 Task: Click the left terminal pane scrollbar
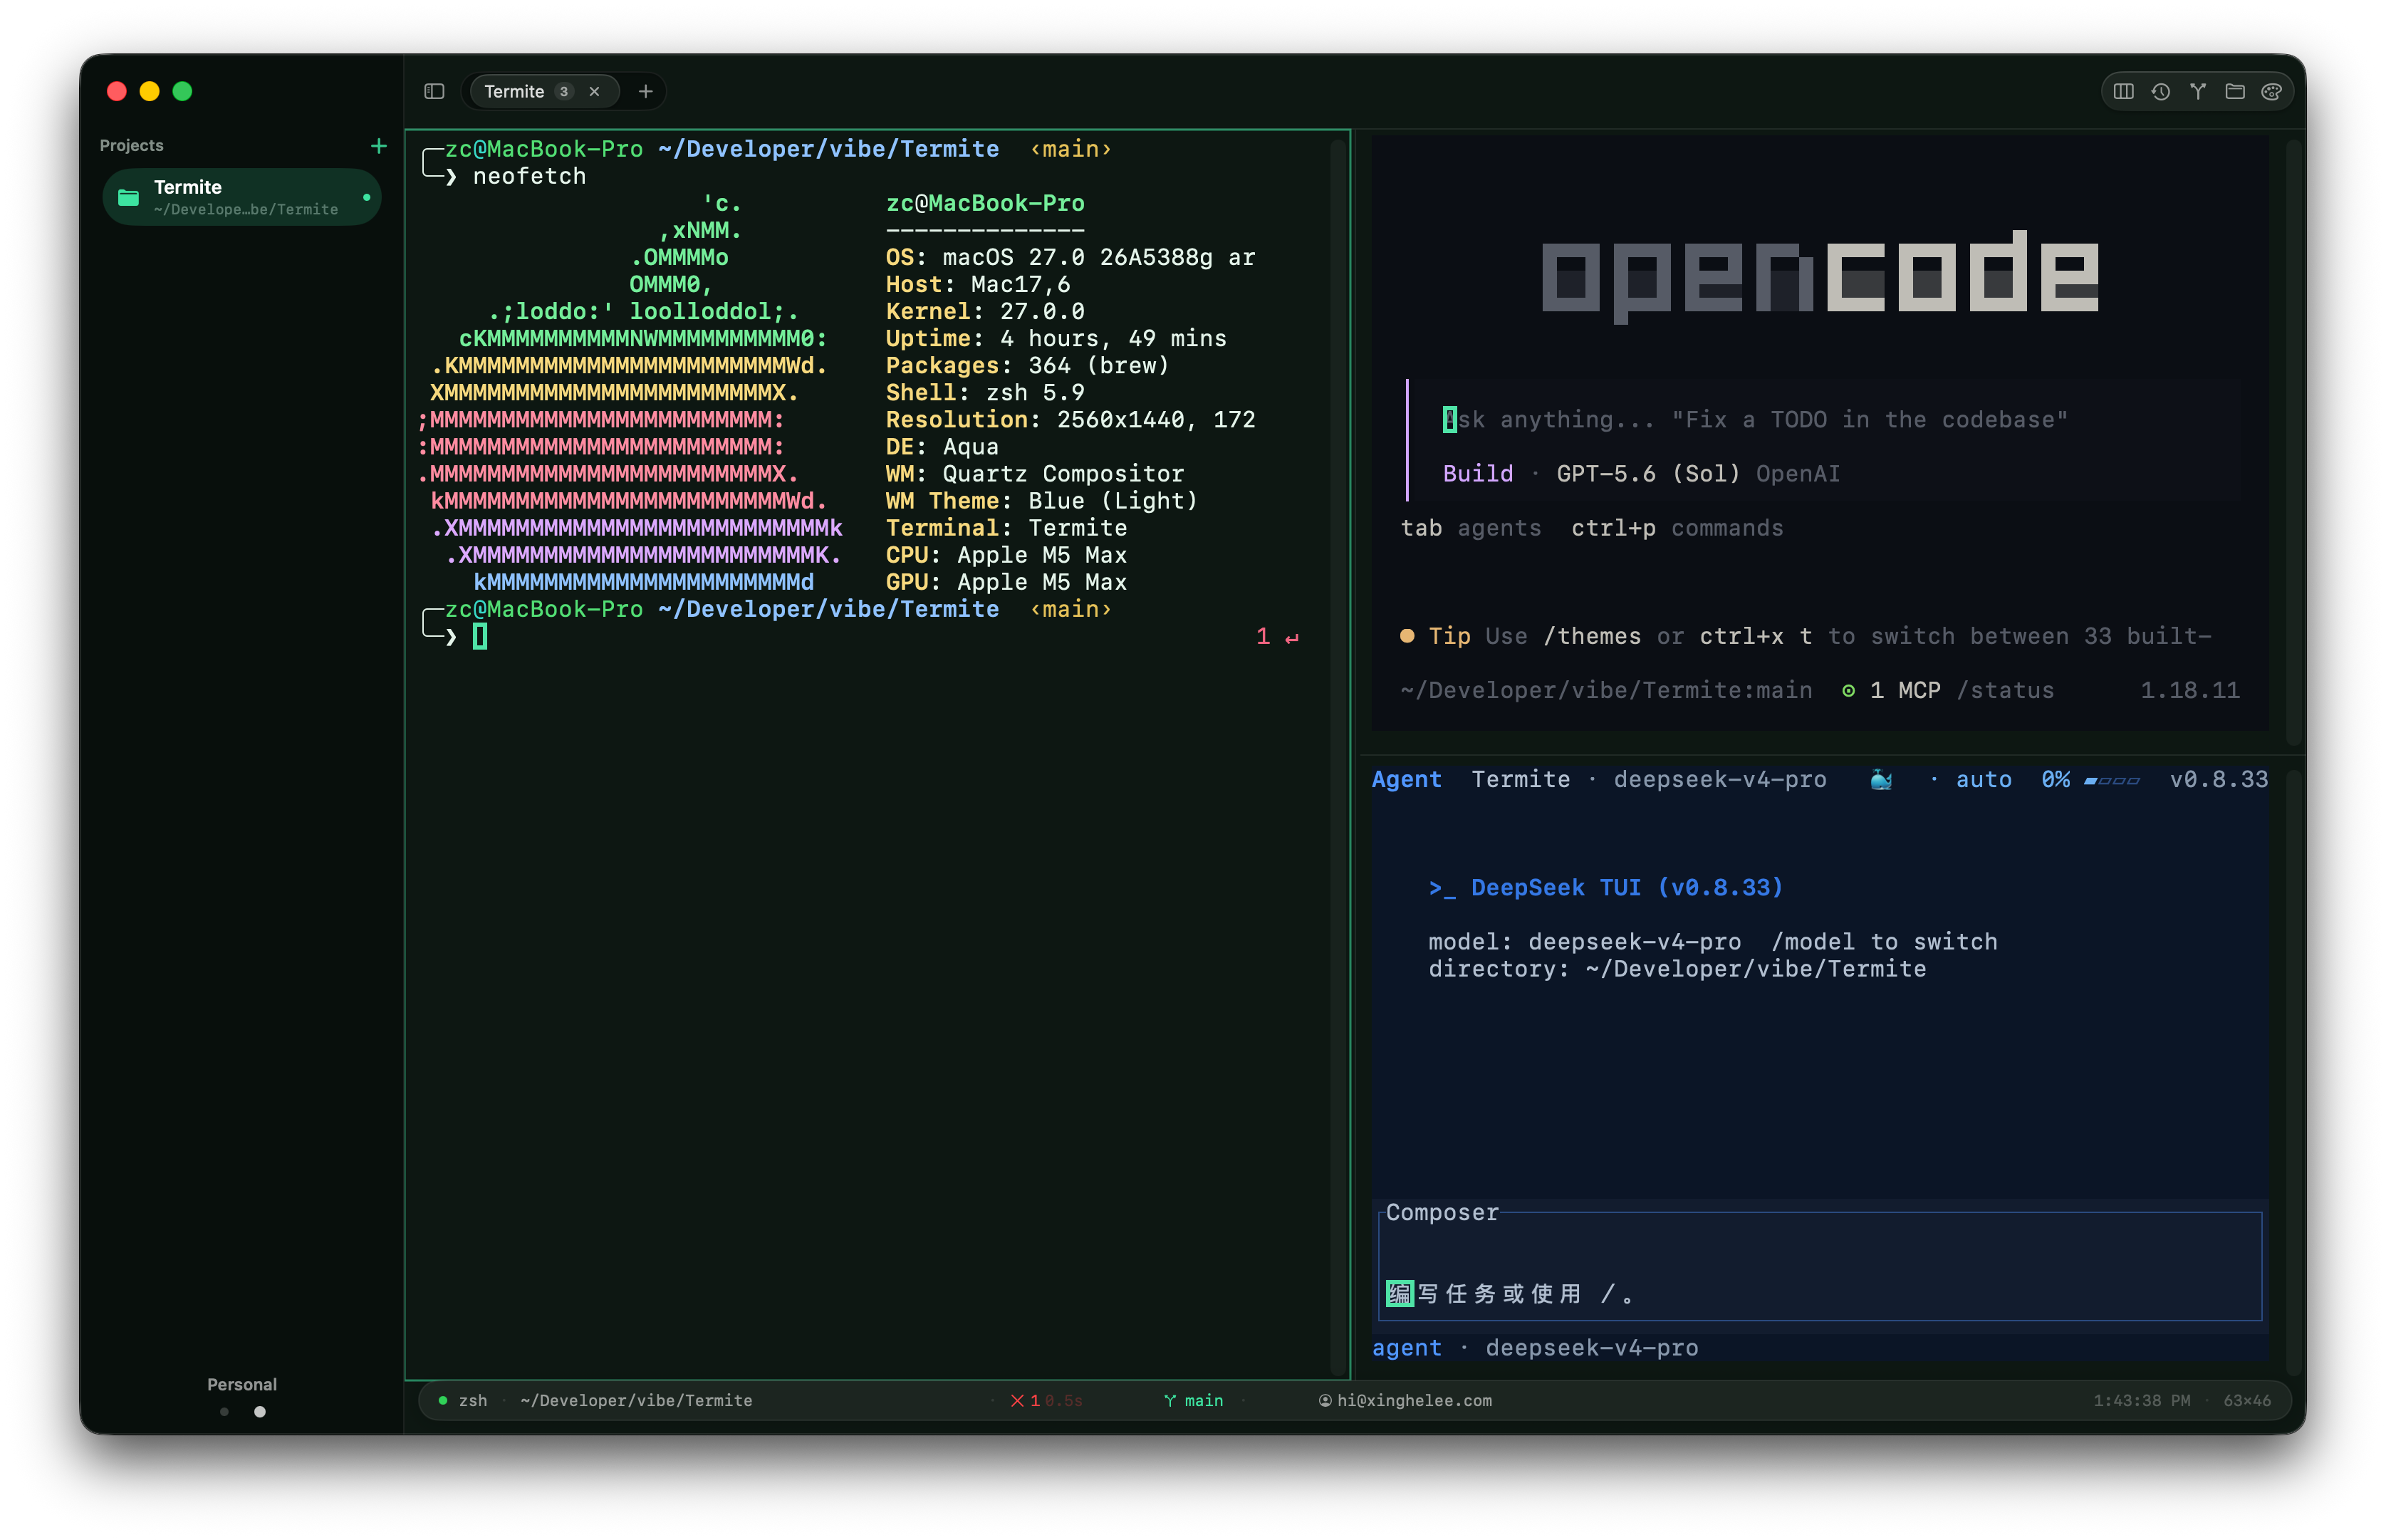click(x=1338, y=756)
